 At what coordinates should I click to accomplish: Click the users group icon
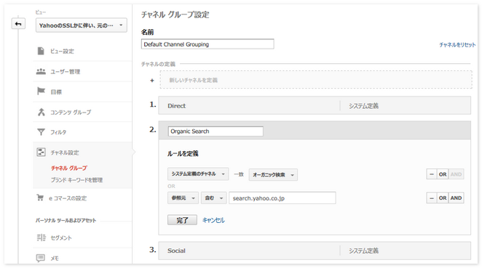click(41, 71)
